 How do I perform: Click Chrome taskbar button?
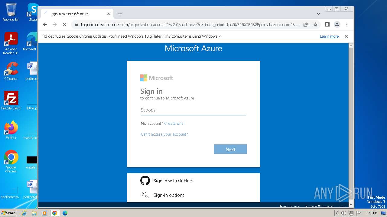coord(55,213)
